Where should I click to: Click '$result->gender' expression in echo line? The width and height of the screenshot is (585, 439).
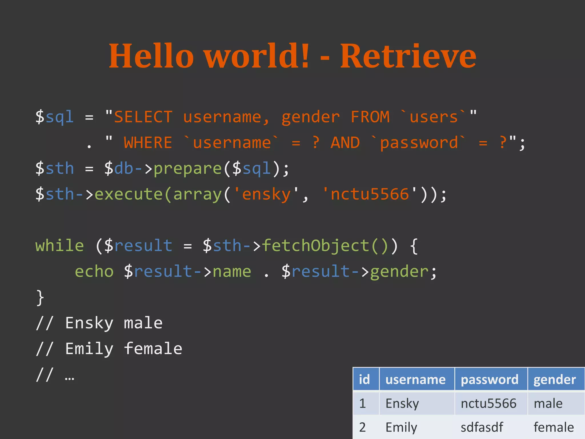[x=355, y=272]
